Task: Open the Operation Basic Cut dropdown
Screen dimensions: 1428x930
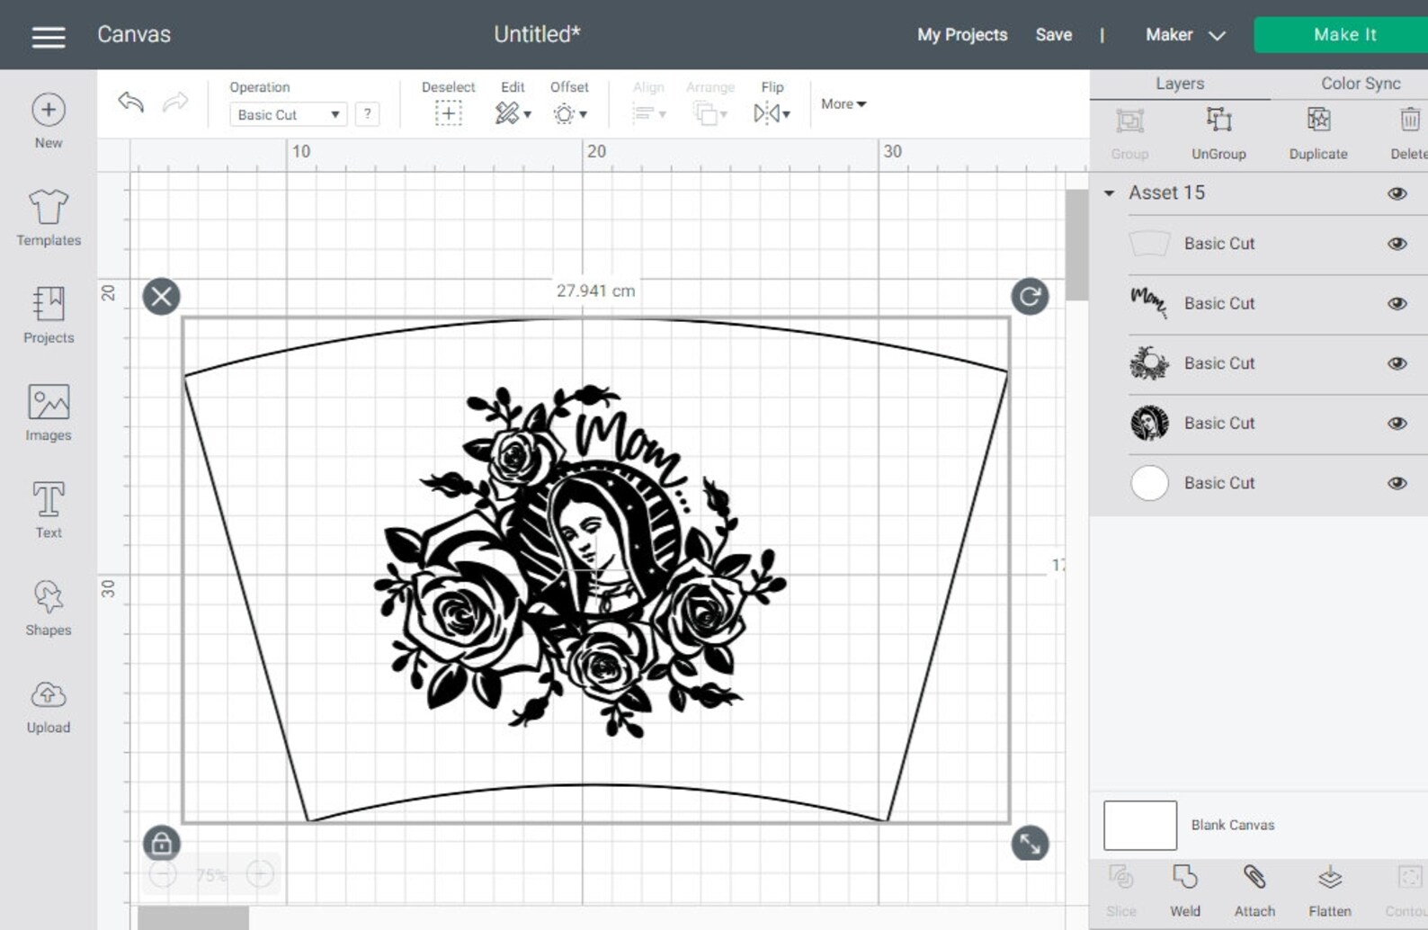Action: [288, 114]
